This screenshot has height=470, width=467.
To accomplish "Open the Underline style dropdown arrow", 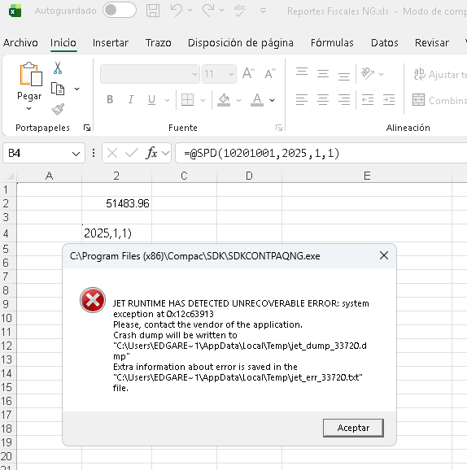I will point(167,100).
